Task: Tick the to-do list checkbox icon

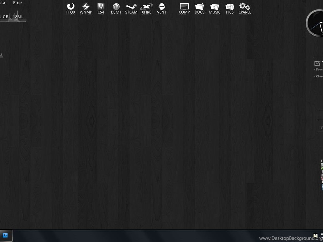Action: 317,63
